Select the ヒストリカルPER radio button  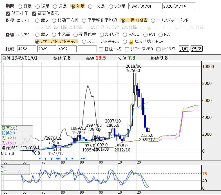tap(125, 42)
